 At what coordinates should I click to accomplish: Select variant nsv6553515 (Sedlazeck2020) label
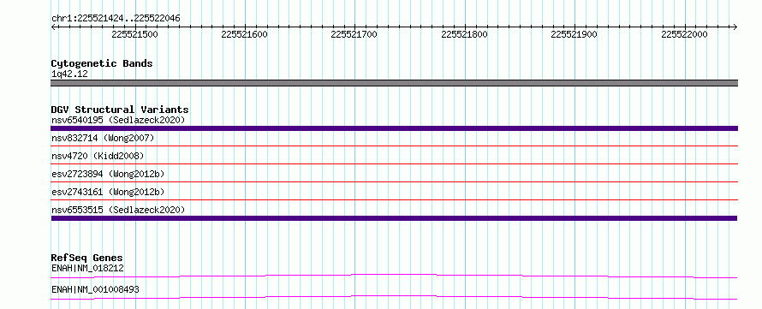coord(118,210)
